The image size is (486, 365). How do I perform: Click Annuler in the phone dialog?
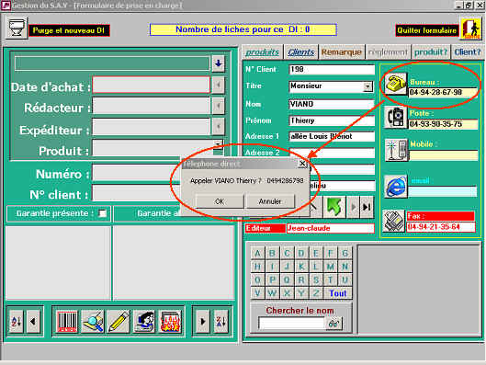pos(270,201)
